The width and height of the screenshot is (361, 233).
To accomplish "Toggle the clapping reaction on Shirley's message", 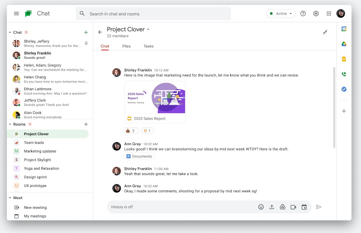I will pyautogui.click(x=147, y=131).
